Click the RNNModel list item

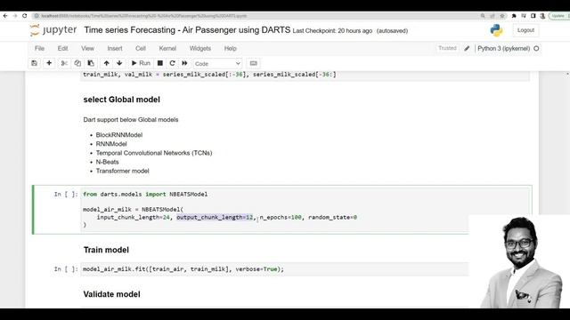coord(111,144)
